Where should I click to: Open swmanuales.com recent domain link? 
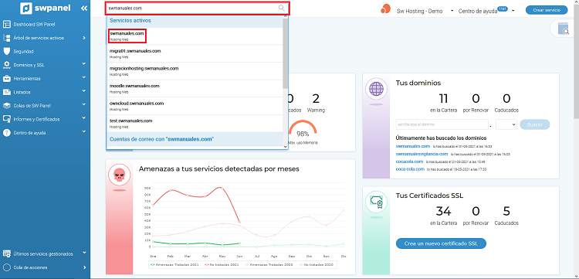pyautogui.click(x=413, y=146)
